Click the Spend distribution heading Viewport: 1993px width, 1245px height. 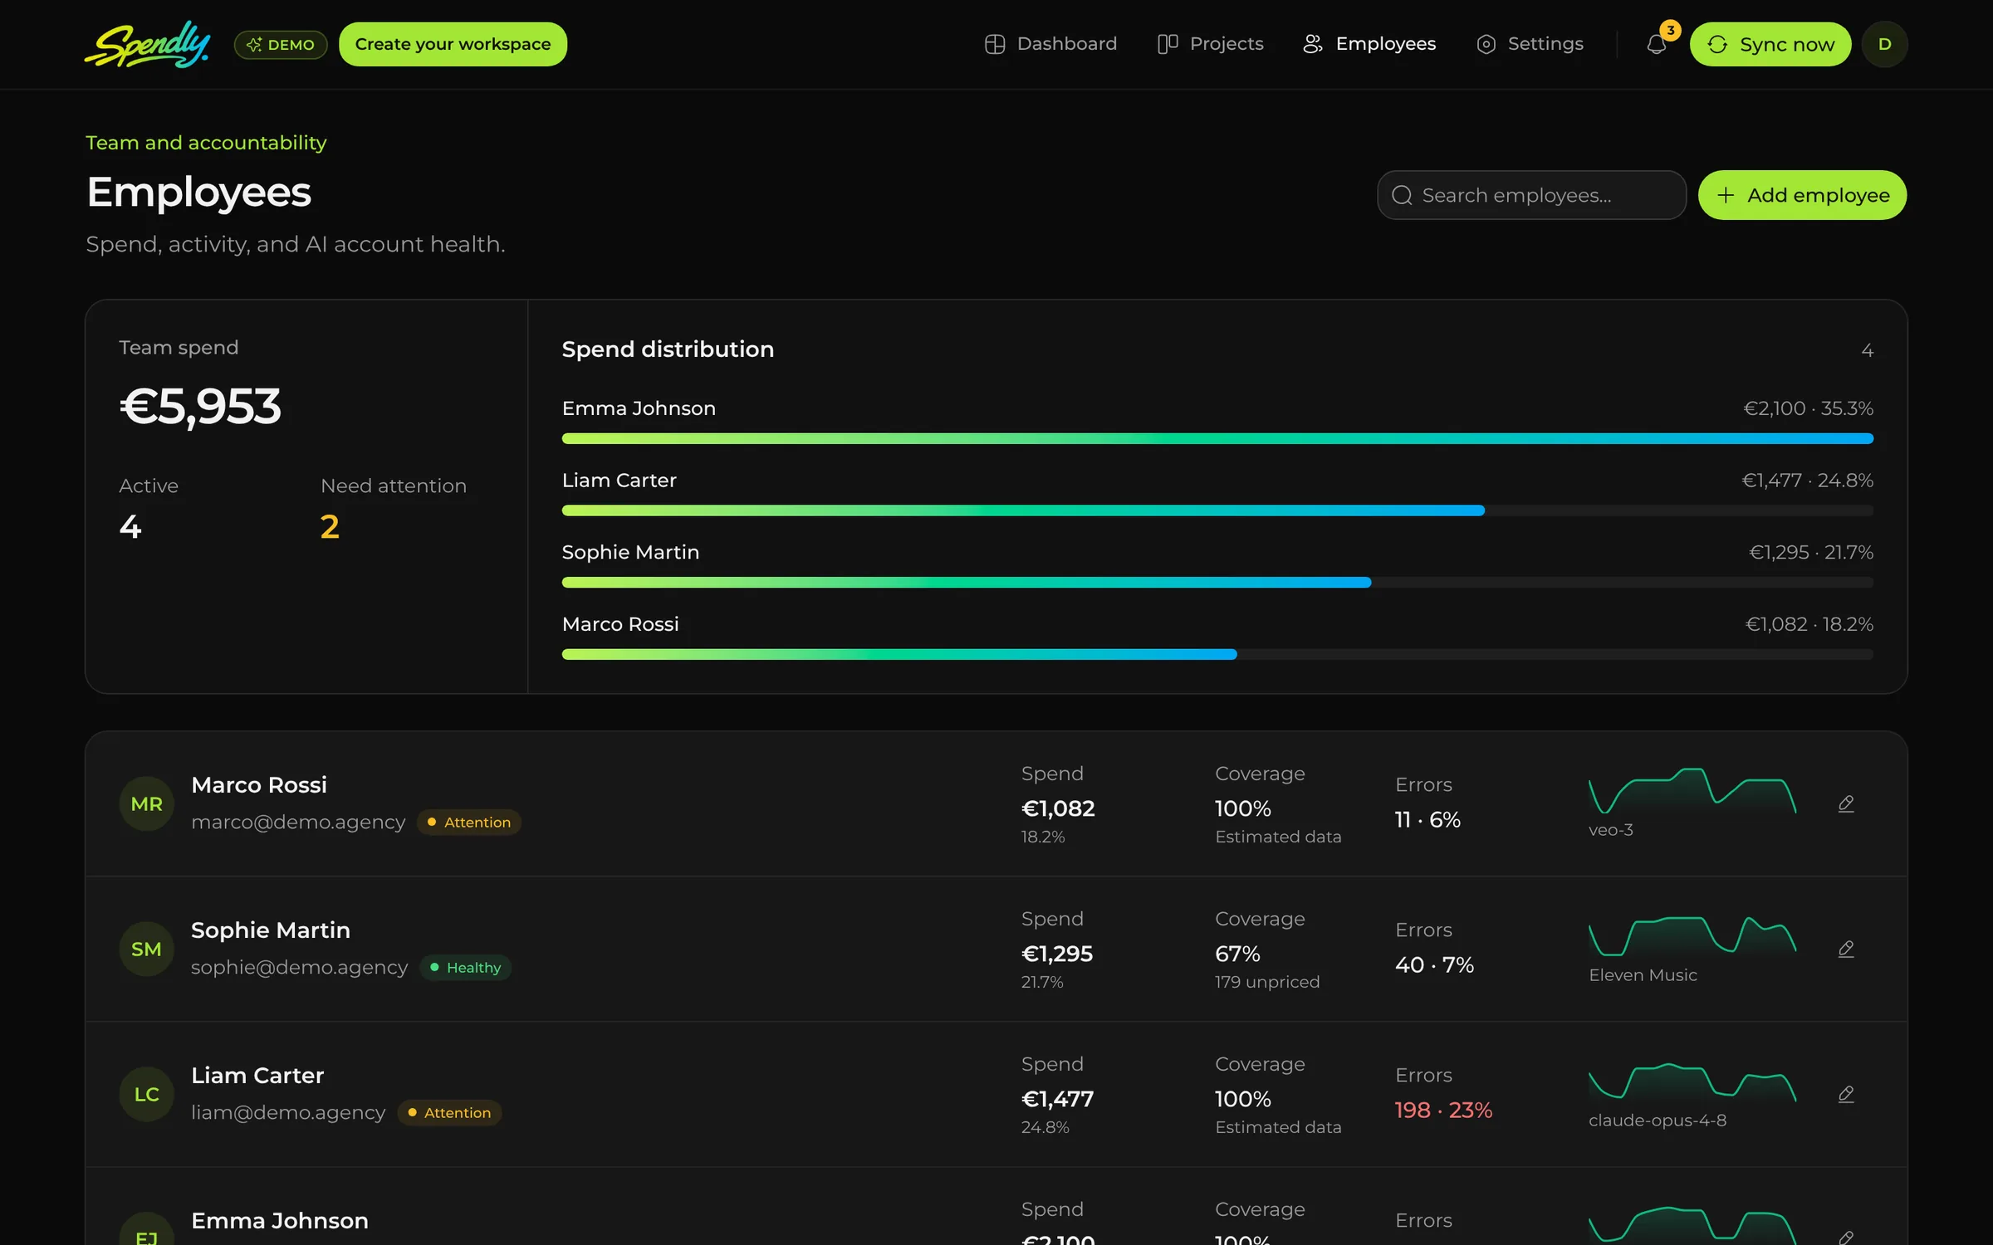click(668, 349)
